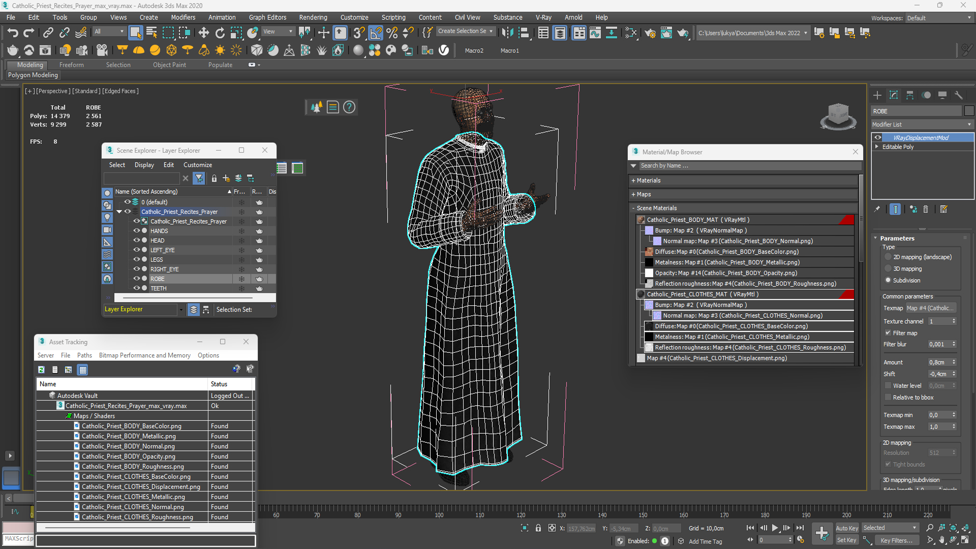Click the Refresh icon in Asset Tracking
Viewport: 976px width, 549px height.
(42, 370)
